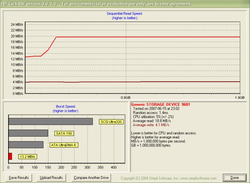Viewport: 250px width, 183px height.
Task: Select the ATA UltraDMA 6 label
Action: coord(64,145)
